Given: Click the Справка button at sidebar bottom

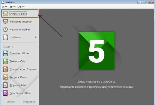Looking at the screenshot, I should point(11,102).
